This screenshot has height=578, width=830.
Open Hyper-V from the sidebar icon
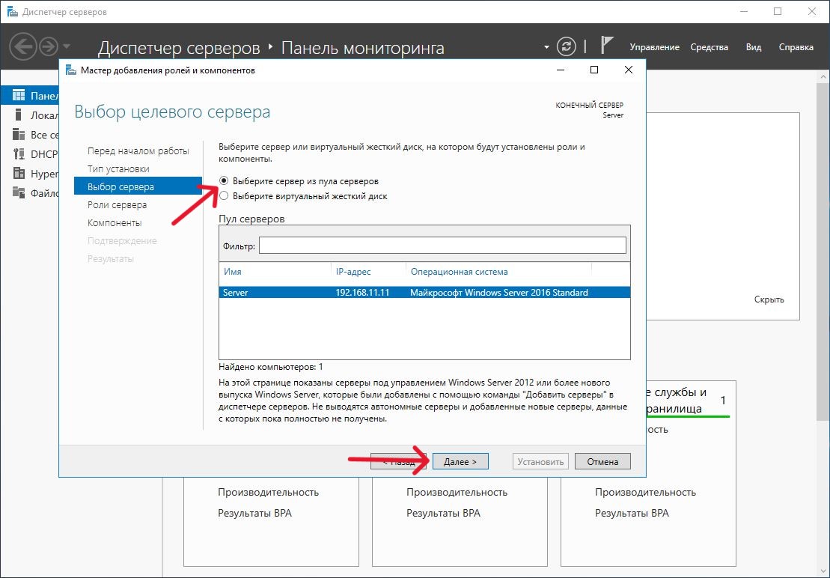point(19,174)
